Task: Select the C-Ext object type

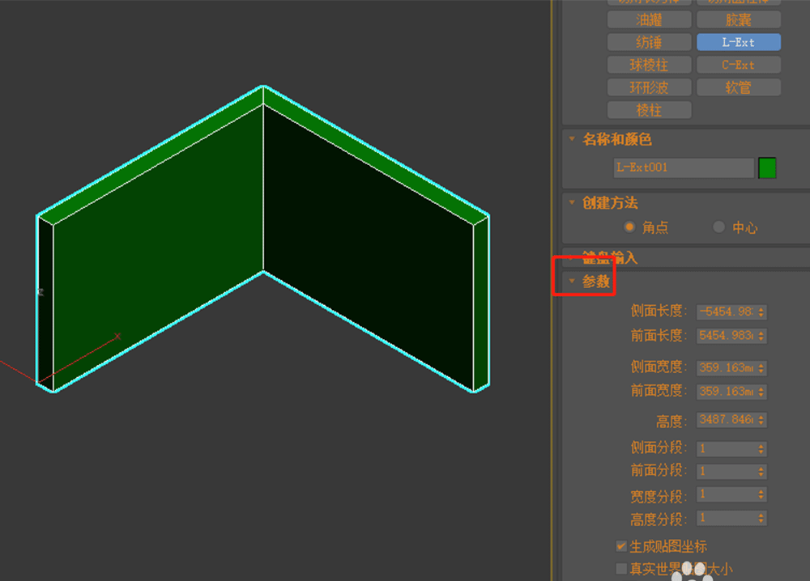Action: [738, 65]
